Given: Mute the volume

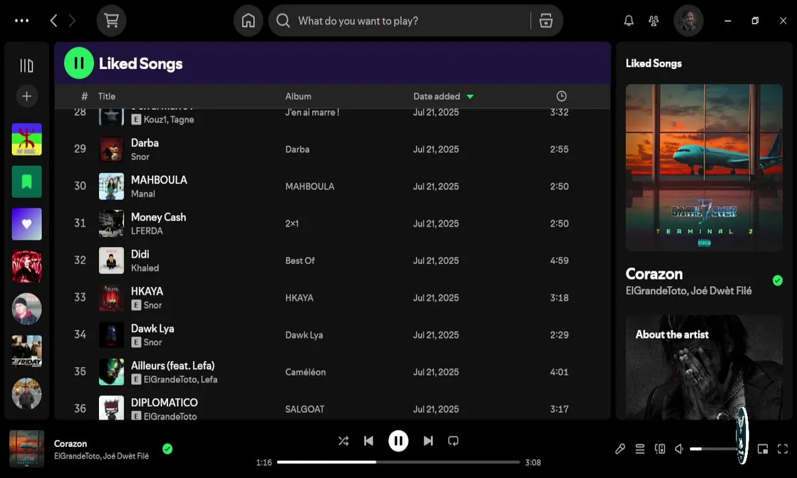Looking at the screenshot, I should click(x=679, y=449).
